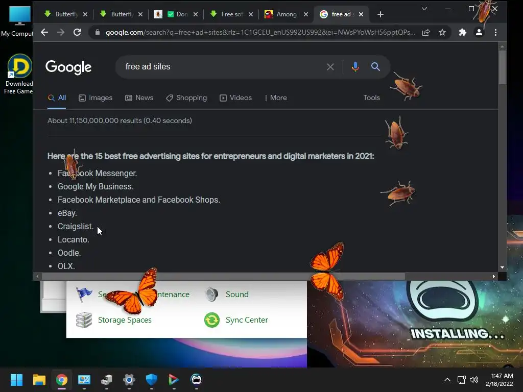Image resolution: width=523 pixels, height=392 pixels.
Task: Click 'Oodle.' list entry
Action: tap(69, 253)
